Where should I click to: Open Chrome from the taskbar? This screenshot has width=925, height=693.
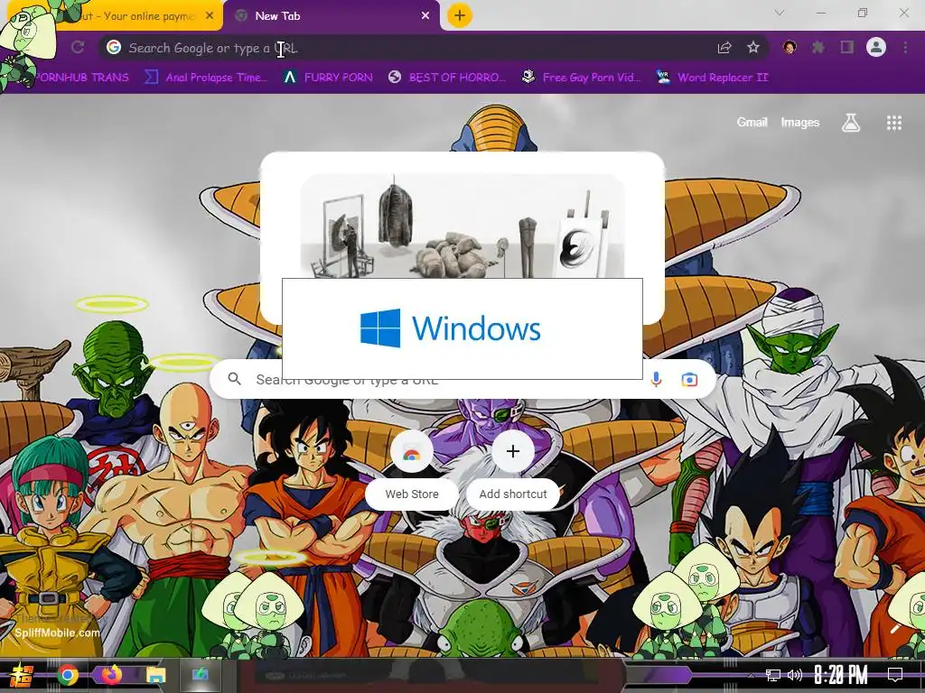coord(68,675)
